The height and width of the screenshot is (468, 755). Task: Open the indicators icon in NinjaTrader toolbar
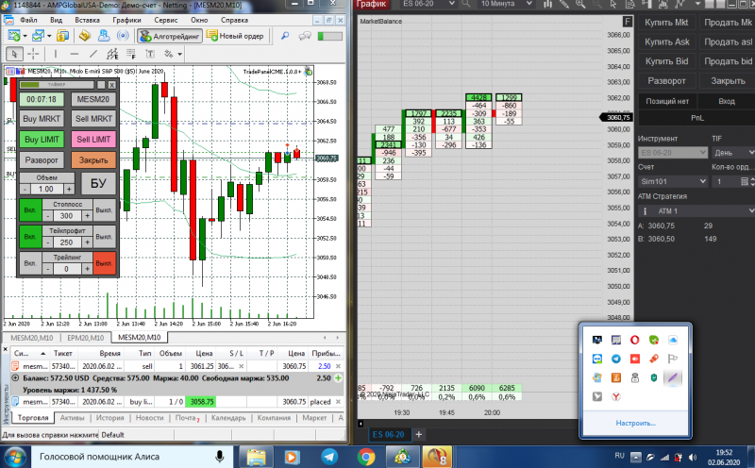tap(663, 4)
